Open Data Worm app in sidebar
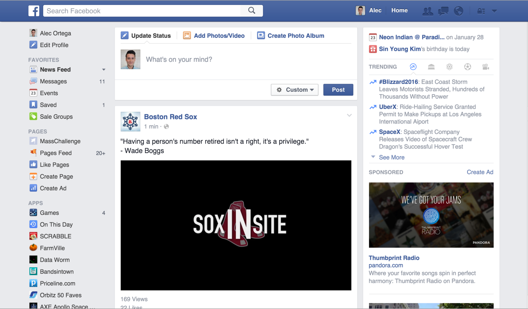 click(55, 260)
